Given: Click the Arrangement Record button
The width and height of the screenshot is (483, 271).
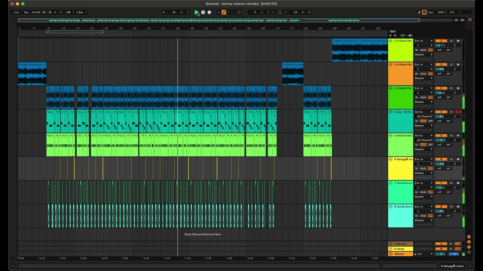Looking at the screenshot, I should click(x=209, y=12).
